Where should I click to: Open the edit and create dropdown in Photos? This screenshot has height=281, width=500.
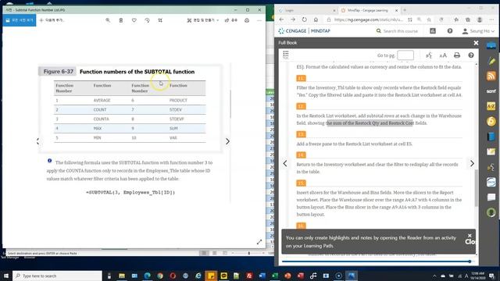[x=203, y=20]
